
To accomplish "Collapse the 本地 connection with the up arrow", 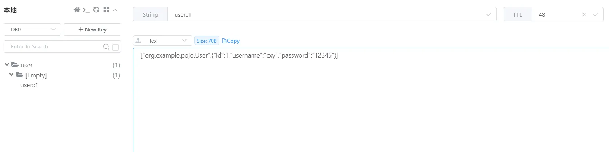I will click(115, 10).
